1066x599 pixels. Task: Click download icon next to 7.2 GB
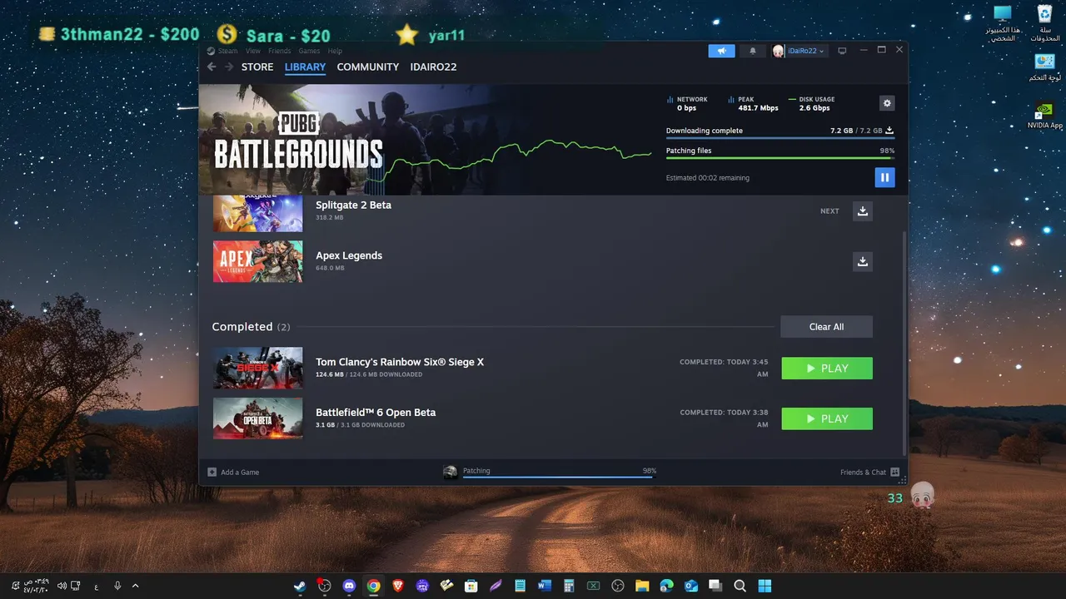889,131
